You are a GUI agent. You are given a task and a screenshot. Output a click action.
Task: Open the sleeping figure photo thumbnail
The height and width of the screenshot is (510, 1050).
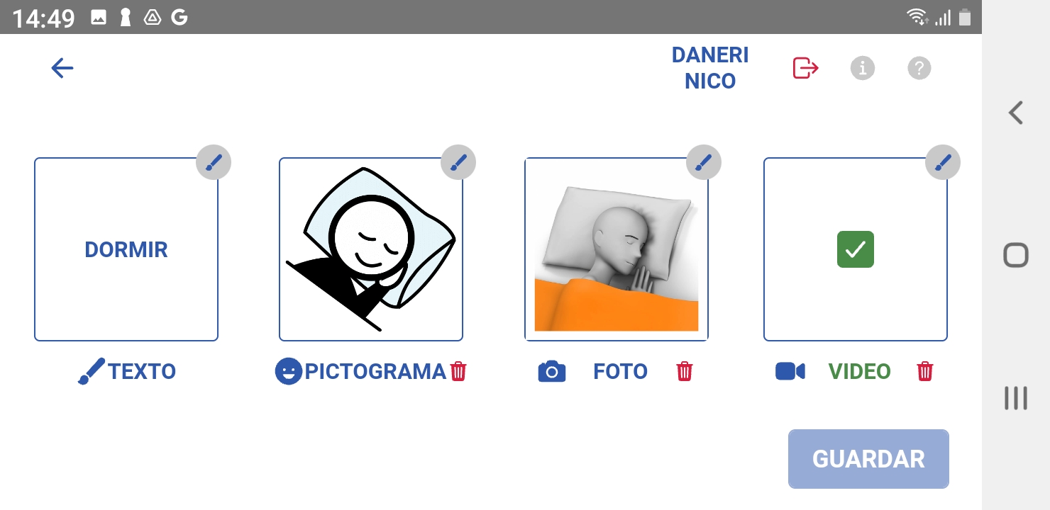(x=617, y=249)
